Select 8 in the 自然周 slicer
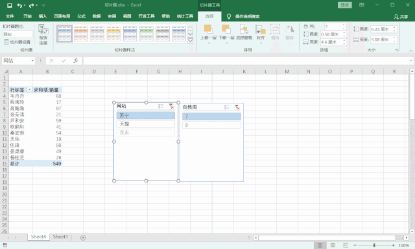The width and height of the screenshot is (415, 249). 212,125
